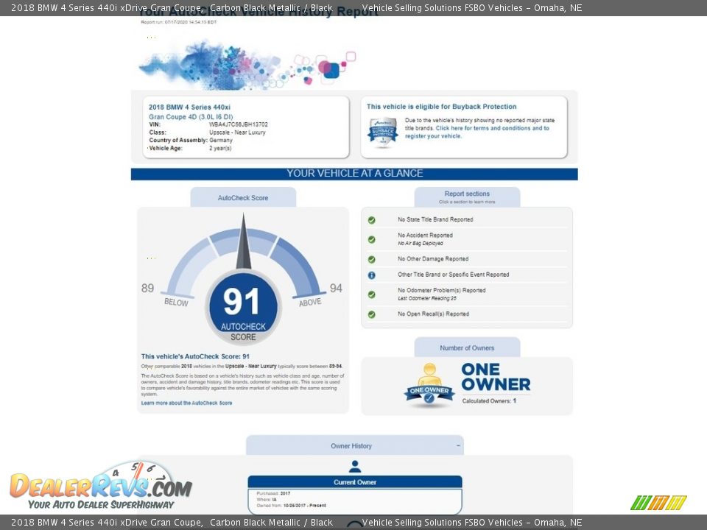
Task: Click the Buyback Protection shield icon
Action: 382,132
